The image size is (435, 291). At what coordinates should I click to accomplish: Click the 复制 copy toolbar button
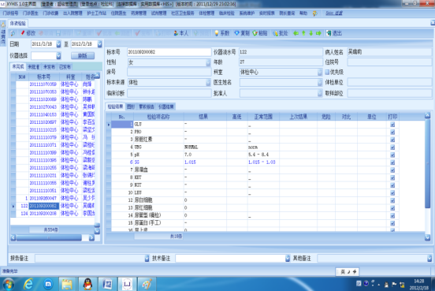pyautogui.click(x=242, y=33)
